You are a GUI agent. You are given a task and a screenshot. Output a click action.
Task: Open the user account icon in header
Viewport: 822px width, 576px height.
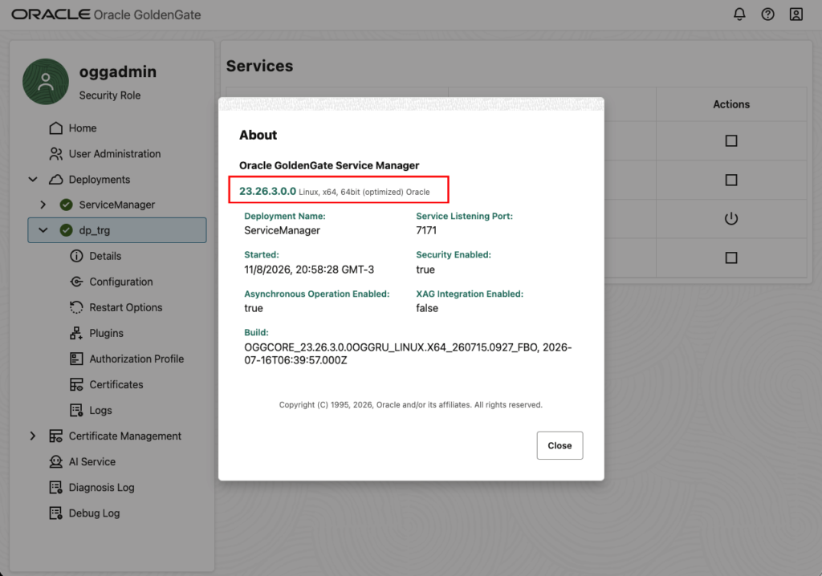796,14
